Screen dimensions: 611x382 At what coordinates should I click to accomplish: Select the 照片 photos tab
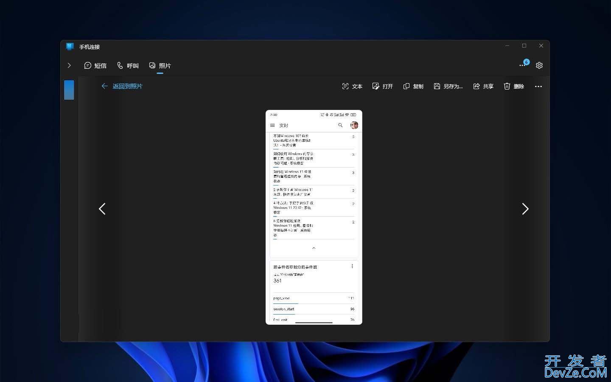pyautogui.click(x=160, y=65)
